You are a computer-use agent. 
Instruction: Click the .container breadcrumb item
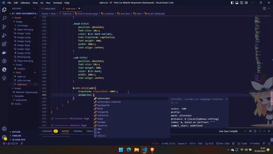(x=109, y=14)
